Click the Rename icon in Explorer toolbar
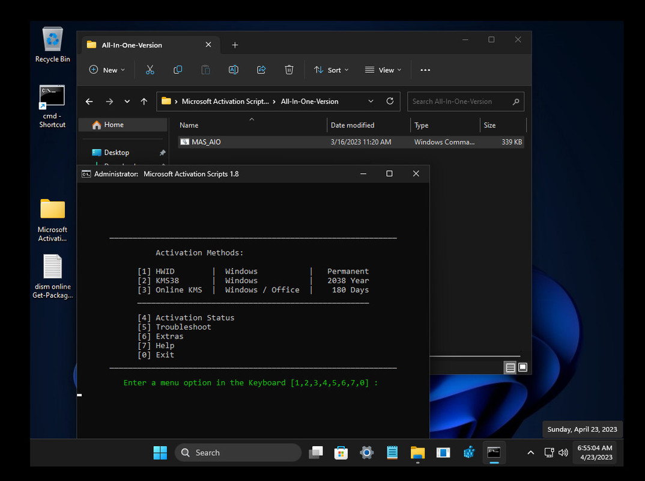 pos(233,70)
